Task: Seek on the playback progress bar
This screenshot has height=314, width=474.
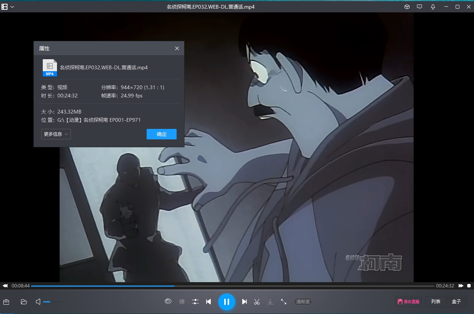Action: 232,286
